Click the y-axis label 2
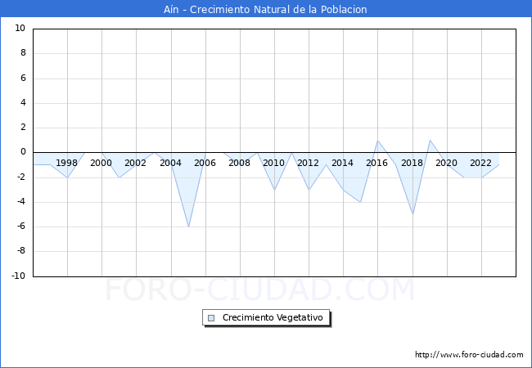Screen dimensions: 532x368 point(23,128)
